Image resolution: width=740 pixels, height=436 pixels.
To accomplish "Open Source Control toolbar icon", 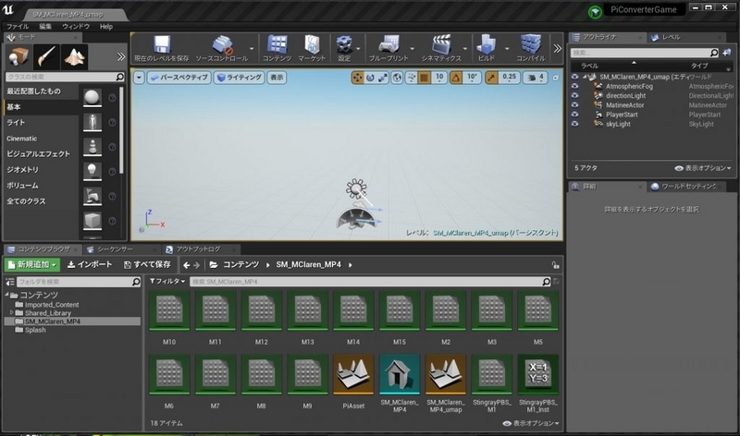I will coord(222,48).
